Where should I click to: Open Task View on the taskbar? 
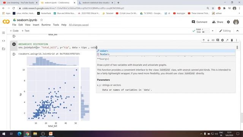(x=11, y=134)
